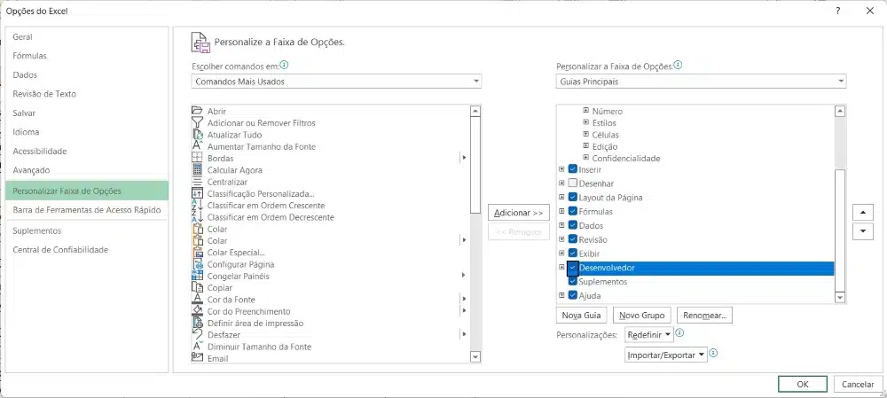Uncheck the Layout da Página checkbox
Image resolution: width=887 pixels, height=398 pixels.
[572, 198]
